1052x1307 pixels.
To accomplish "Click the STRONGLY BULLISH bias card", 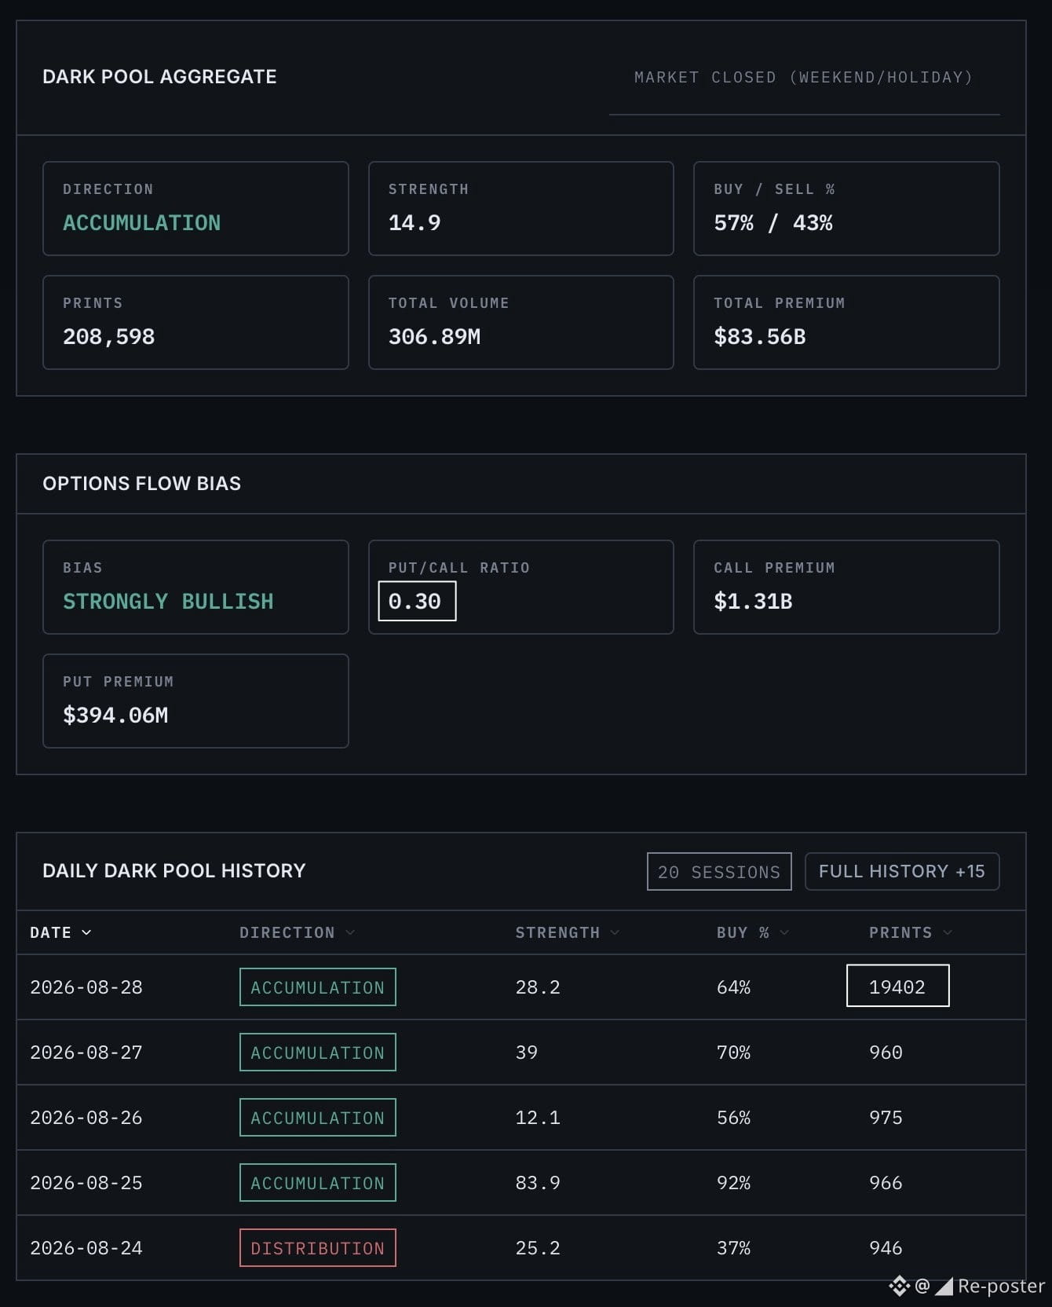I will [195, 587].
